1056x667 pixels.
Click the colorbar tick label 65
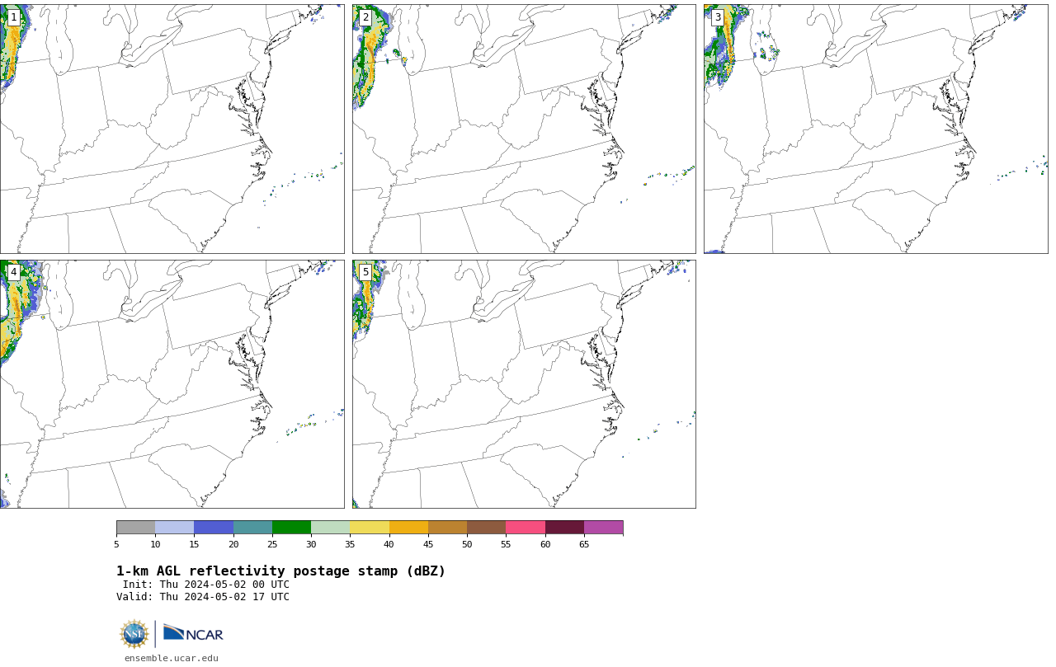(584, 544)
